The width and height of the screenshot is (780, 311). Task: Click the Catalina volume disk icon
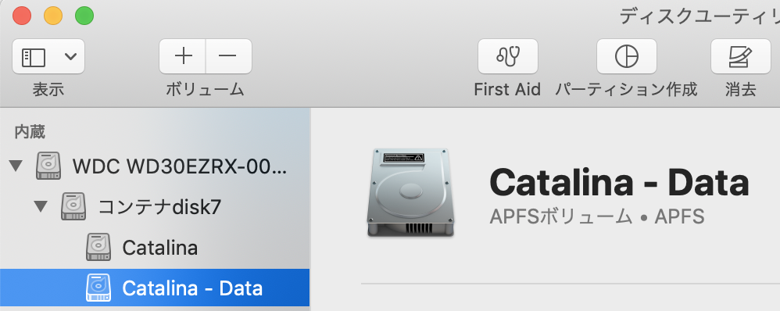98,247
